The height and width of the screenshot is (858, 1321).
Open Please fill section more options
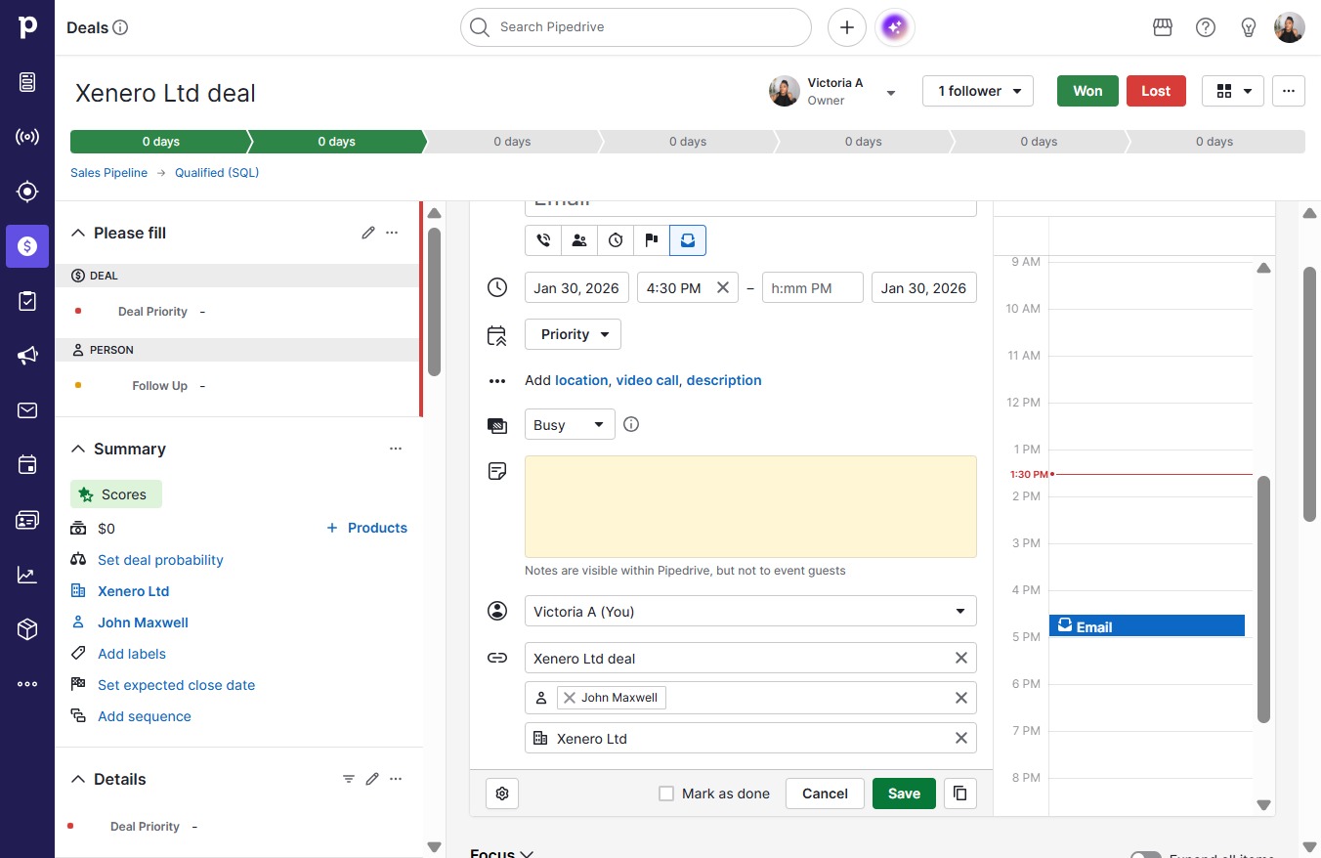click(392, 233)
